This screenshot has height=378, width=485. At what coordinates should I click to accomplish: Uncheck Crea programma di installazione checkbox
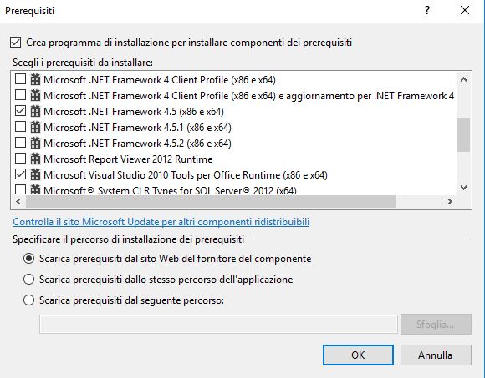click(x=15, y=43)
